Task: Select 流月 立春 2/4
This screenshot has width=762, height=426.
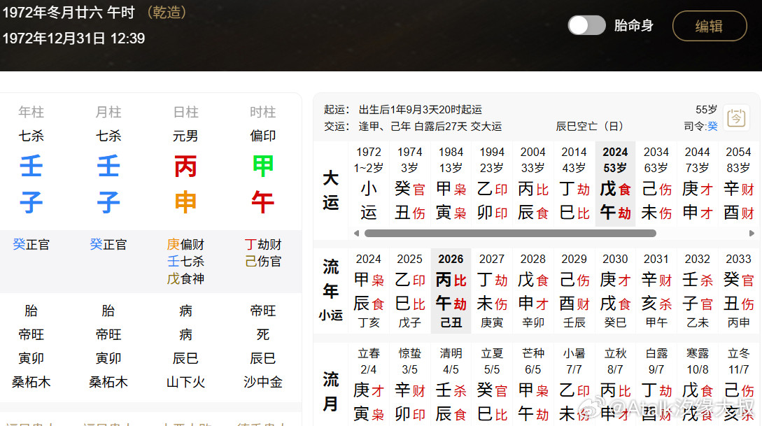Action: click(368, 384)
